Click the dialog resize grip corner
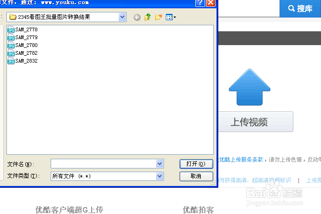Screen dimensions: 321x214 click(214, 183)
